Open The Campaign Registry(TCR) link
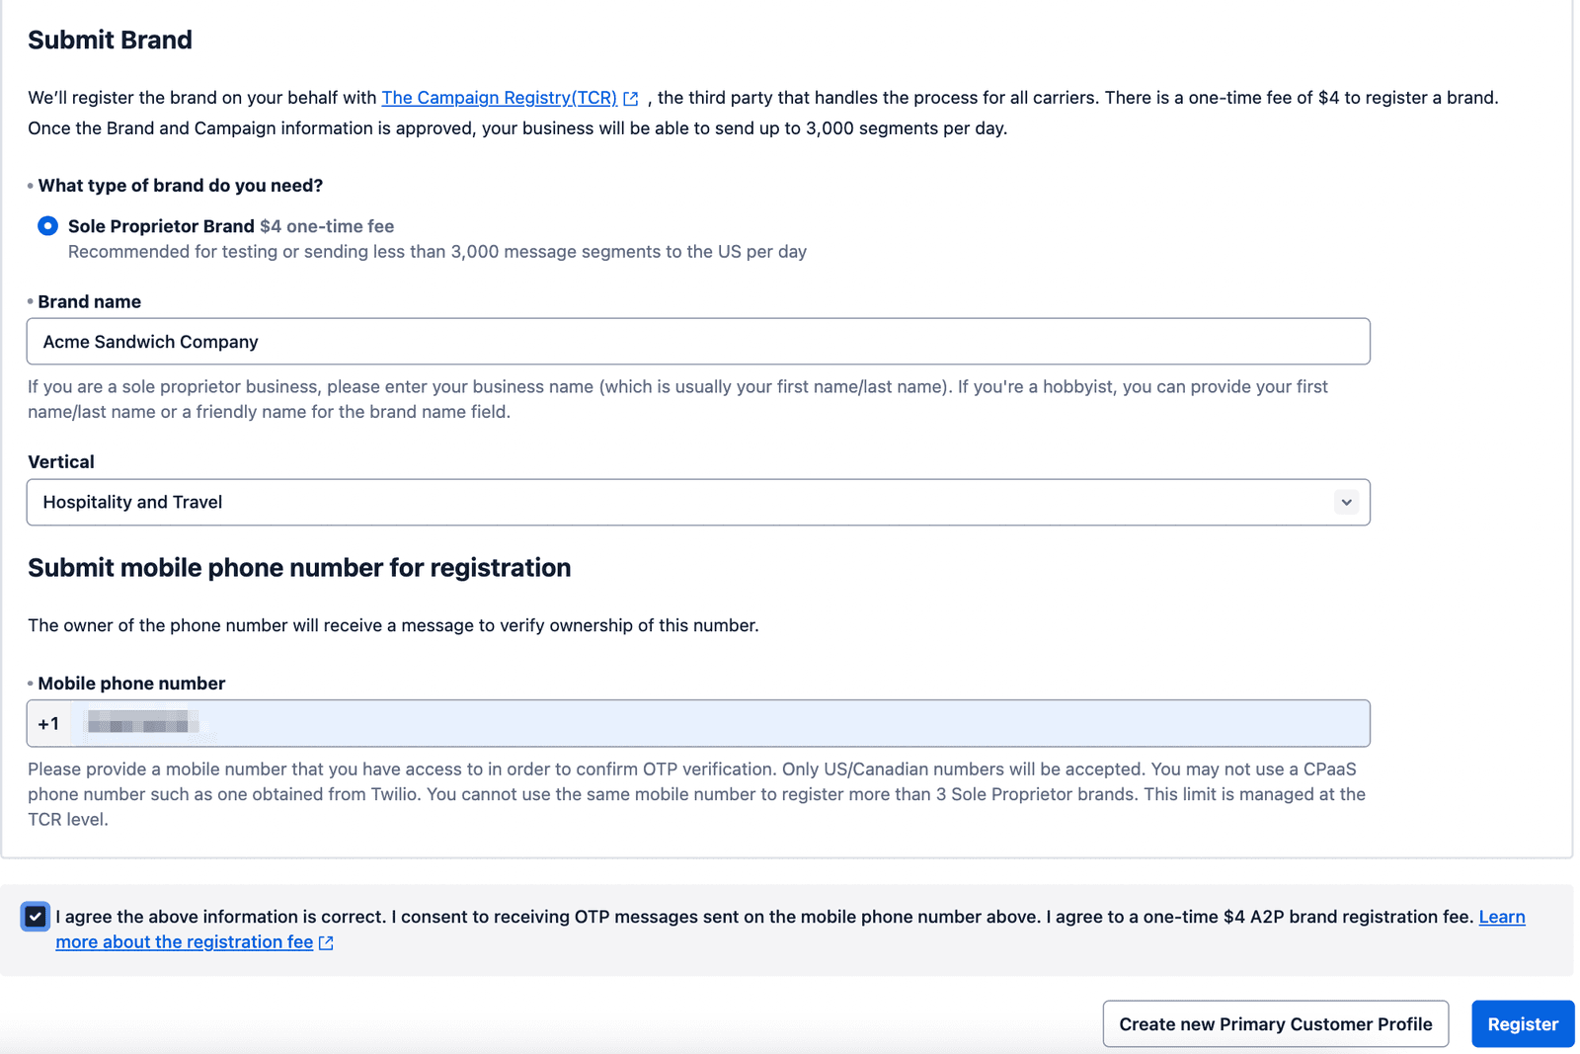 tap(499, 98)
